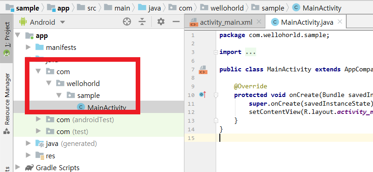Click the @Override annotation
The image size is (373, 172).
click(250, 86)
